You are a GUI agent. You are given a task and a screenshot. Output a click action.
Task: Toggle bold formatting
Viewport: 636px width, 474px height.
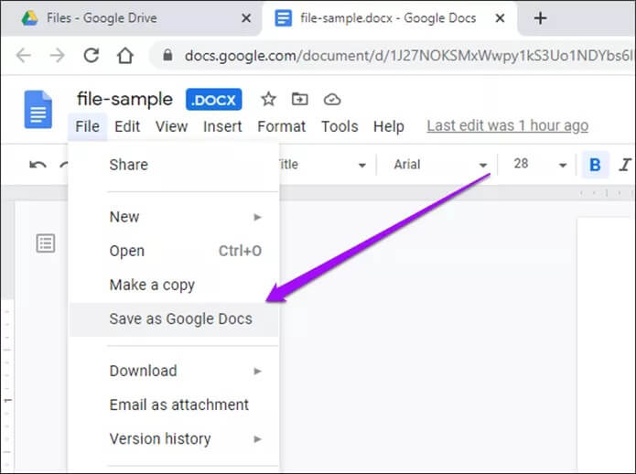pyautogui.click(x=595, y=165)
